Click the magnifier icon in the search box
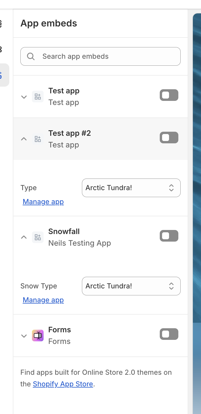The height and width of the screenshot is (414, 201). 31,56
